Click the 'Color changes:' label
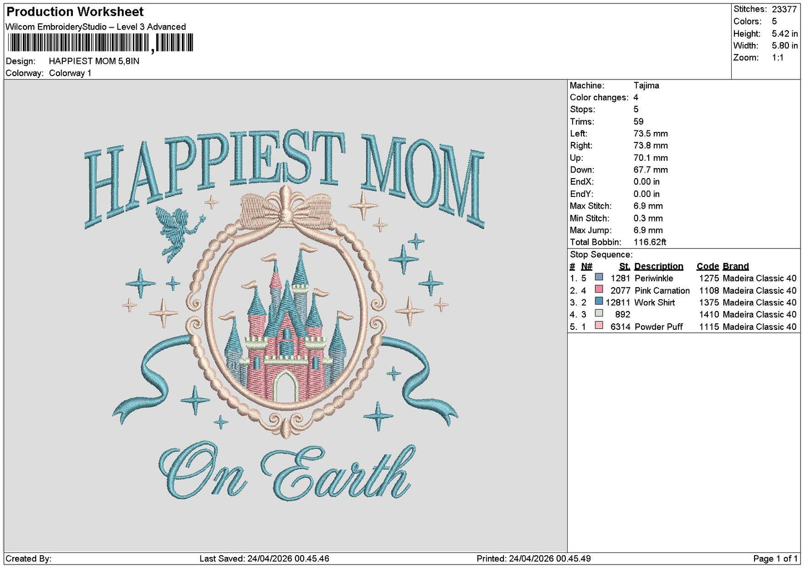Viewport: 804px width, 568px height. [599, 97]
